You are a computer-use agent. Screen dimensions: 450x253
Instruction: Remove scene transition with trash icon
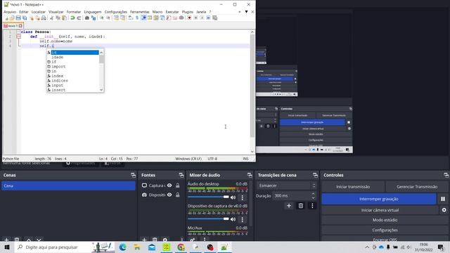300,206
